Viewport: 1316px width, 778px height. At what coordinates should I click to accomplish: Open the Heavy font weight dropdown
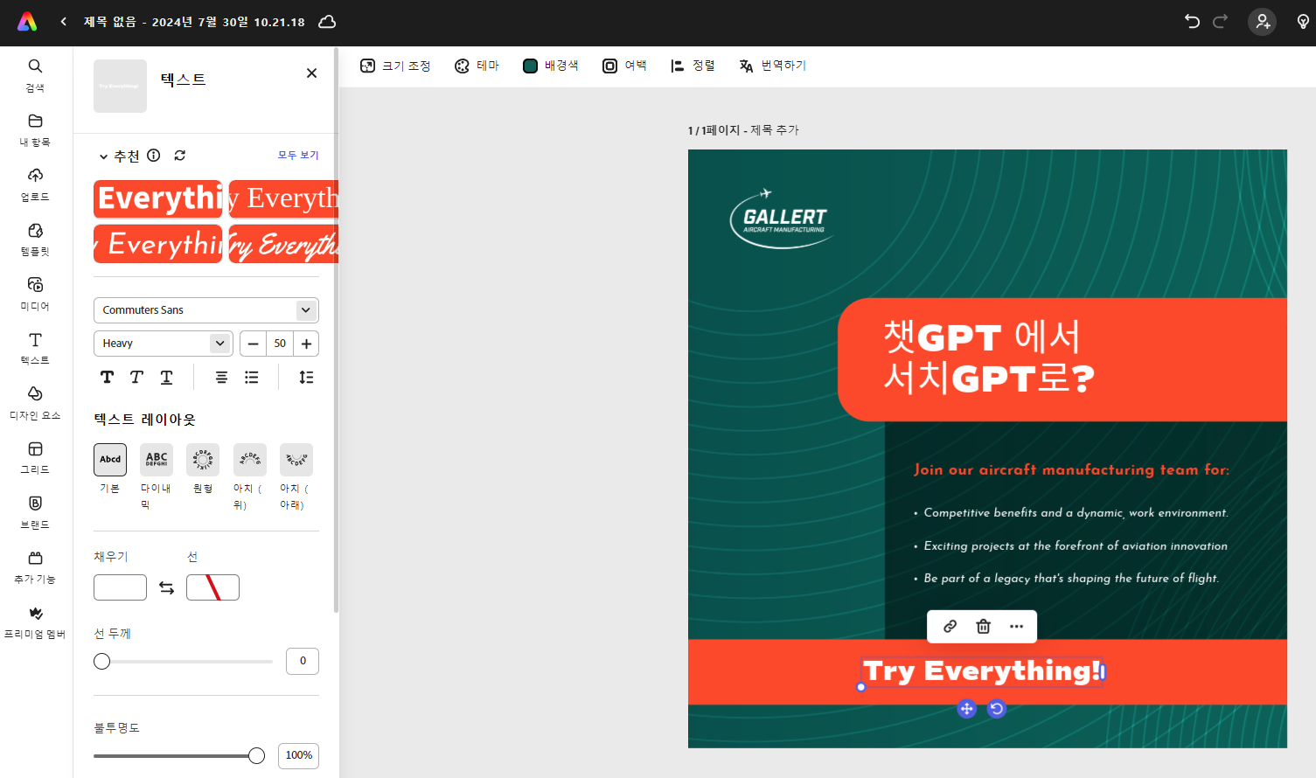click(164, 344)
